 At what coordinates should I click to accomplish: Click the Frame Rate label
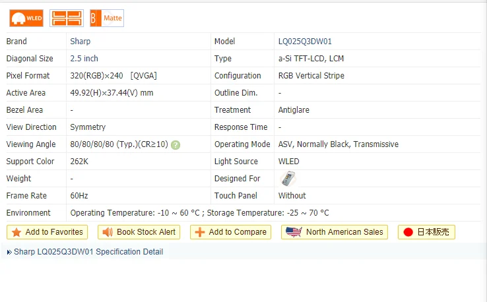pos(26,196)
